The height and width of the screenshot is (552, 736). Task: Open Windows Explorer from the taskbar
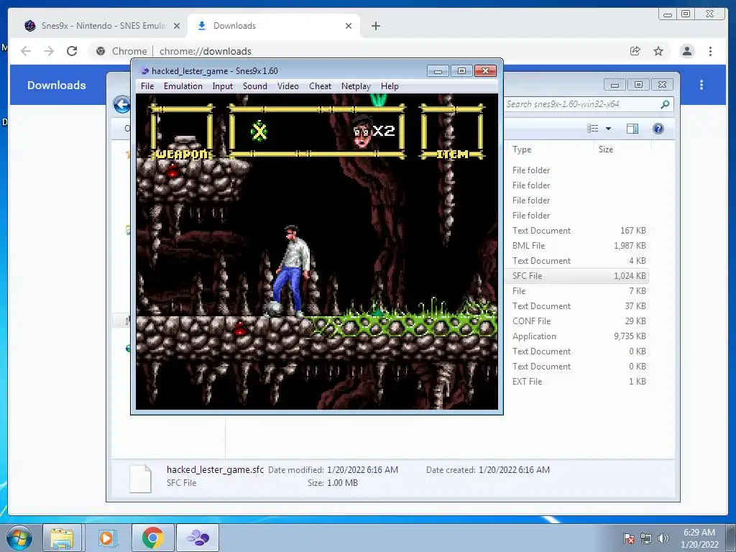click(62, 538)
